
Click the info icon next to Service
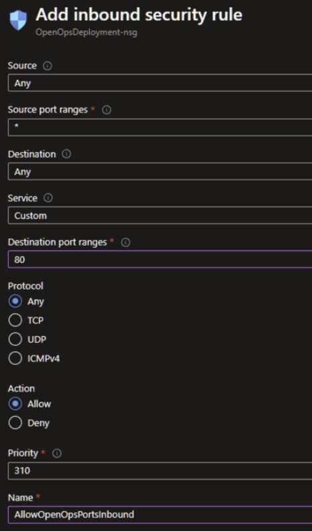pyautogui.click(x=49, y=198)
